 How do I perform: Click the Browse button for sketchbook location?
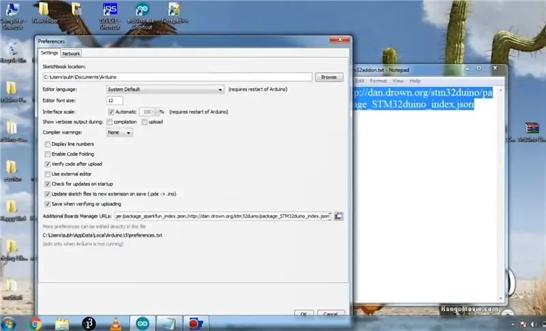[329, 77]
